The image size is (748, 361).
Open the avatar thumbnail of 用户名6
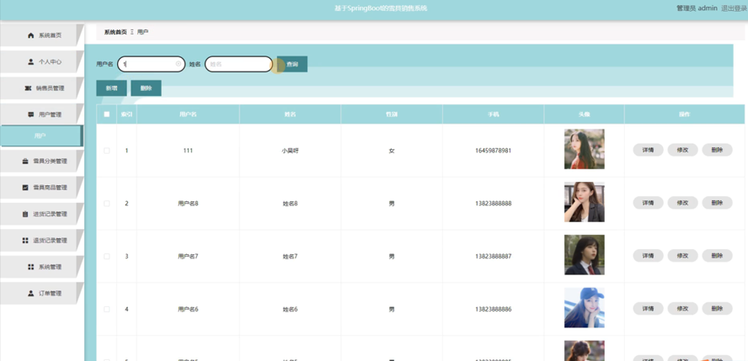(x=585, y=308)
